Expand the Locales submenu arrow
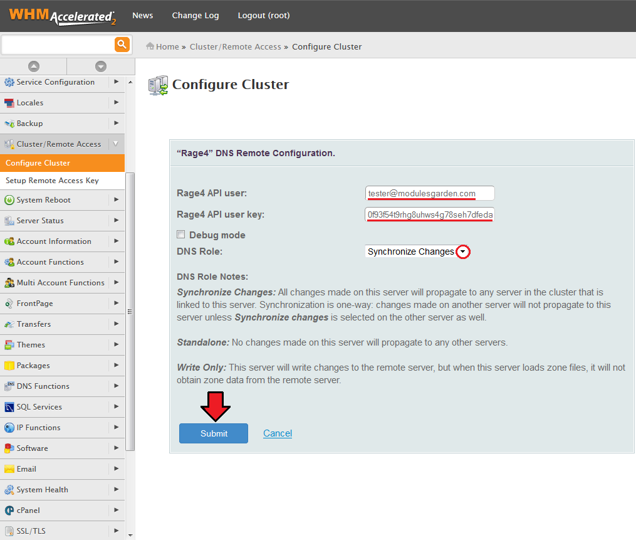This screenshot has height=540, width=636. click(117, 102)
